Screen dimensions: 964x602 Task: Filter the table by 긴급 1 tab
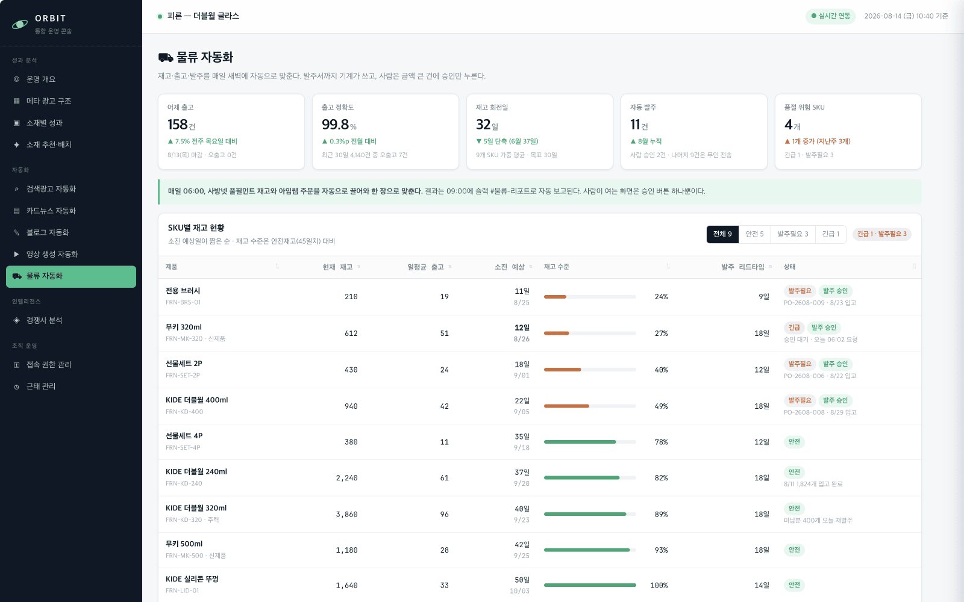[831, 234]
